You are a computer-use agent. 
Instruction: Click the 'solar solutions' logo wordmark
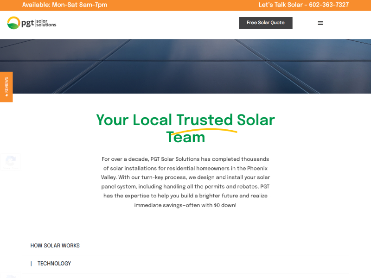pyautogui.click(x=46, y=23)
